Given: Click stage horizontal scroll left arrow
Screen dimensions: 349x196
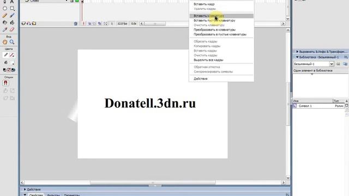Looking at the screenshot, I should tap(22, 182).
